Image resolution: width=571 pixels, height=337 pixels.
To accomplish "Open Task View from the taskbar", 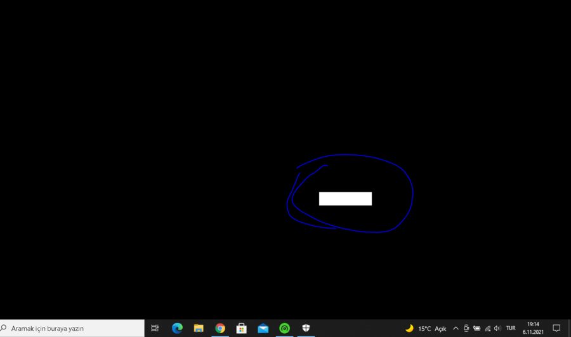I will point(155,328).
